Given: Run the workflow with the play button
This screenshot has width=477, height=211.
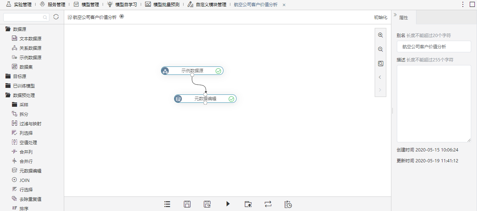Looking at the screenshot, I should tap(228, 204).
